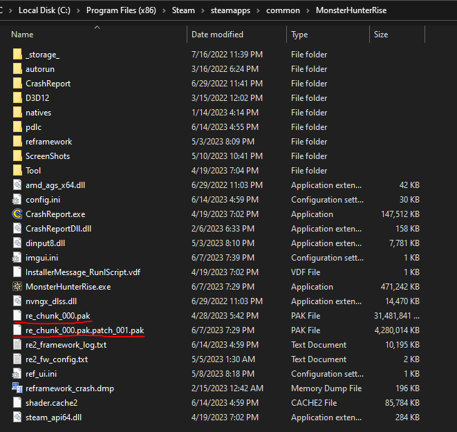Select the re_chunk_000.pak.patch_001.pak file icon
The width and height of the screenshot is (457, 432).
[17, 330]
